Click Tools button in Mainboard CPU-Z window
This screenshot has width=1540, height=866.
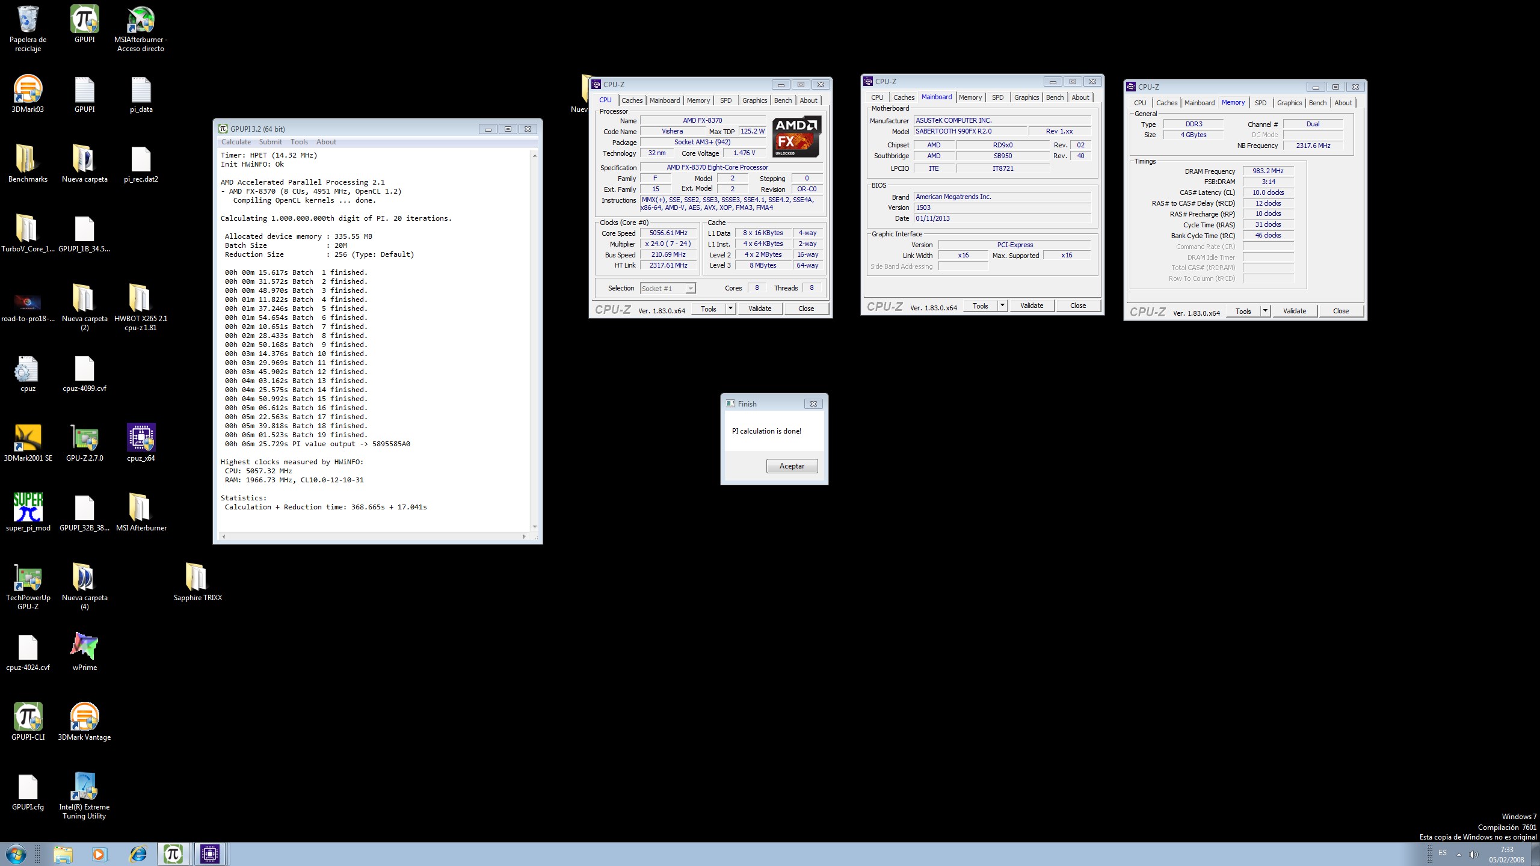[x=981, y=306]
